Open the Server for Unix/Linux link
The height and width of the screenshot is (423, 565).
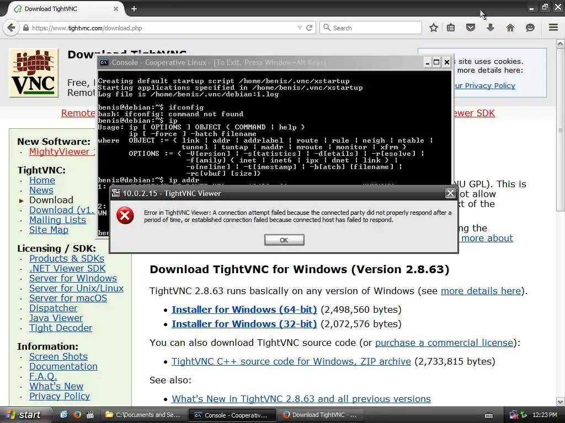(76, 288)
